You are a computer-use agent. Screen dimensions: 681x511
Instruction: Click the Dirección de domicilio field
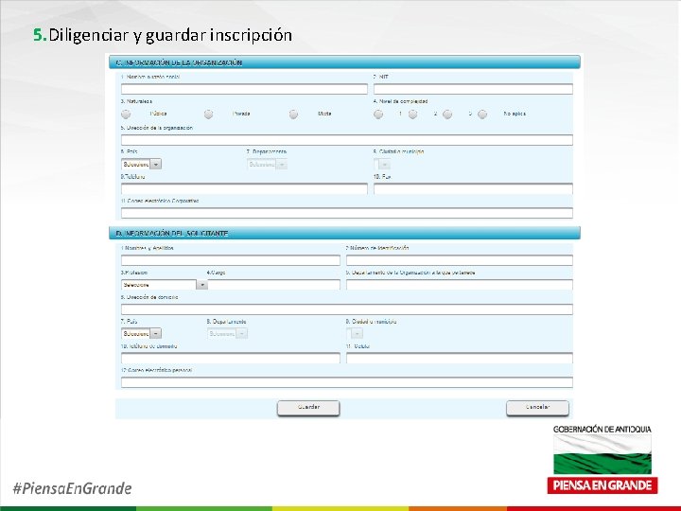tap(346, 309)
